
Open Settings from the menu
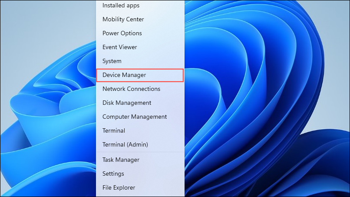[x=140, y=174]
